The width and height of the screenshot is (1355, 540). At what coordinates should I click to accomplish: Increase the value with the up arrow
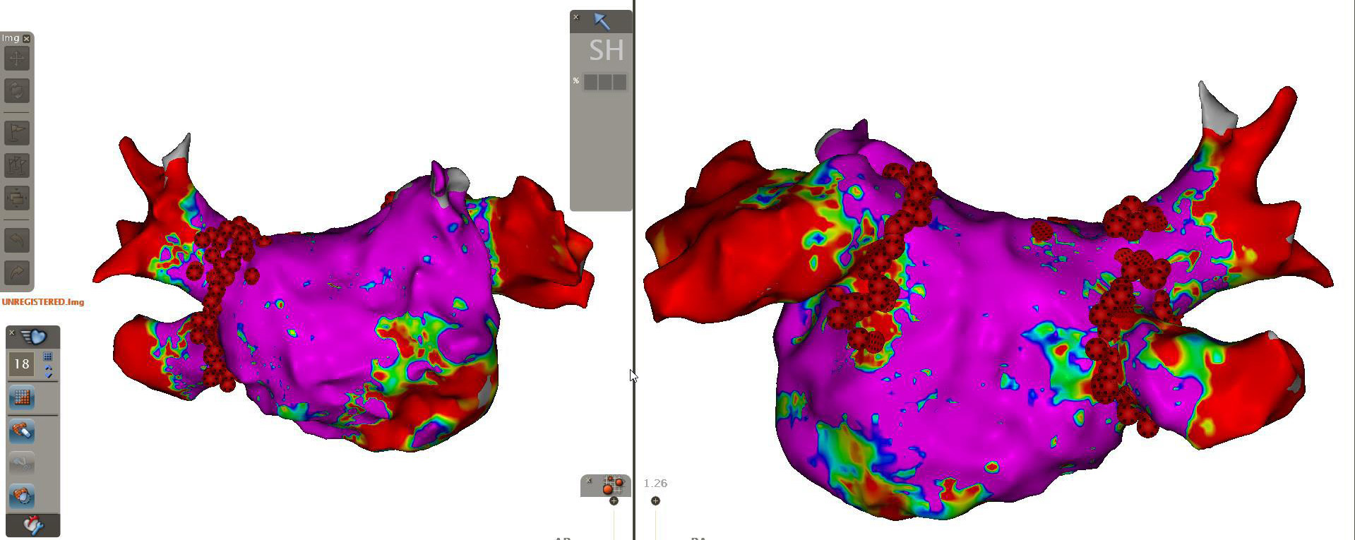[x=48, y=368]
